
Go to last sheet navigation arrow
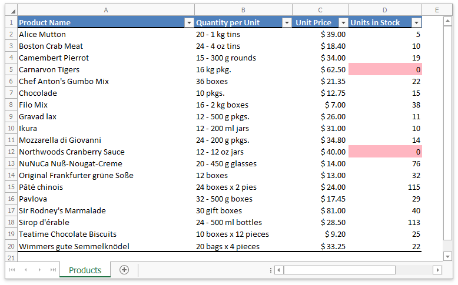[x=53, y=270]
